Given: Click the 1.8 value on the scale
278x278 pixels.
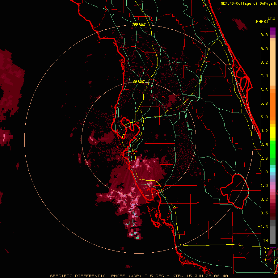Looking at the screenshot, I should click(x=264, y=172).
